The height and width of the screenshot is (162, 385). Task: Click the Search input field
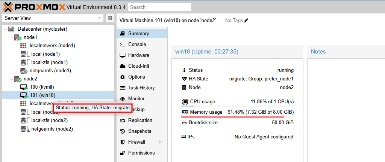pyautogui.click(x=159, y=7)
